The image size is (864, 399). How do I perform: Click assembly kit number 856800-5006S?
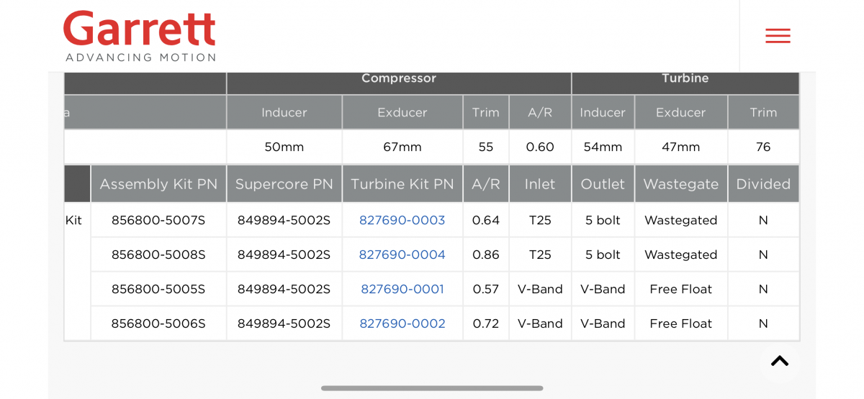[x=158, y=324]
